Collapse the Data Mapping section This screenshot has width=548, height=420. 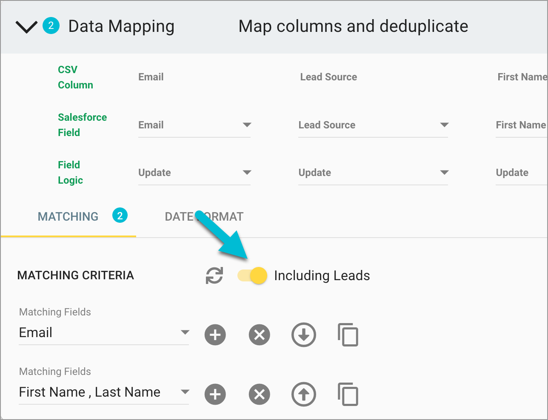coord(26,26)
